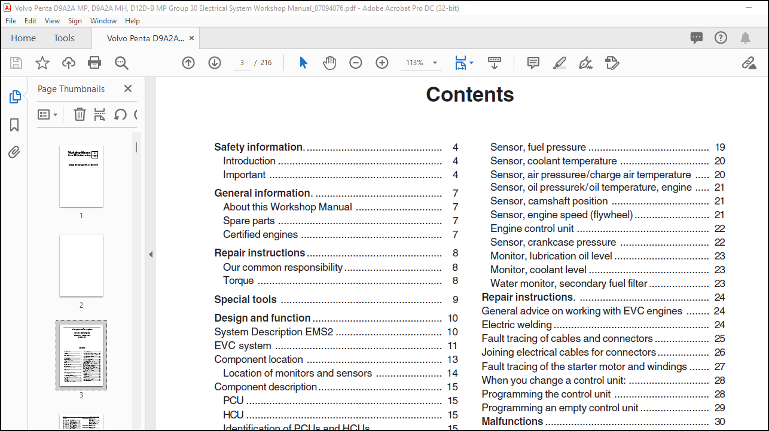This screenshot has height=431, width=769.
Task: Rotate page counterclockwise icon
Action: pos(120,114)
